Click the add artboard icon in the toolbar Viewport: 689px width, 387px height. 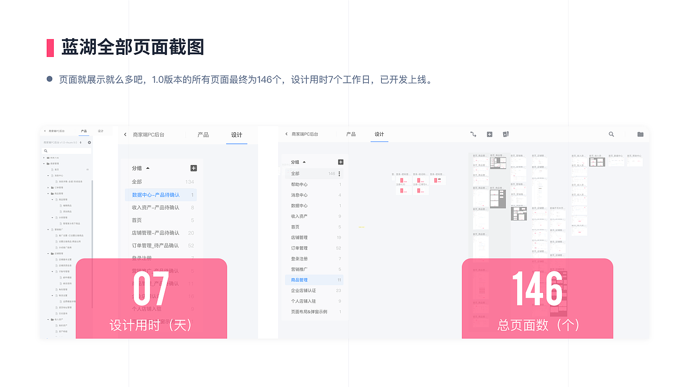(489, 134)
